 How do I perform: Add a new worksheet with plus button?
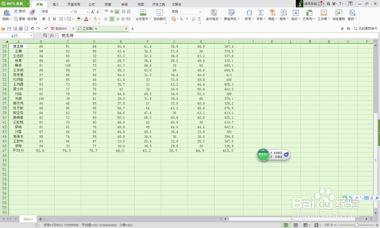point(41,219)
